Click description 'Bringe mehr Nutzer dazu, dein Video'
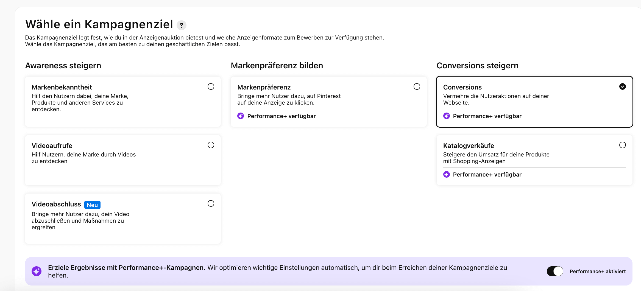This screenshot has height=291, width=641. (x=80, y=221)
